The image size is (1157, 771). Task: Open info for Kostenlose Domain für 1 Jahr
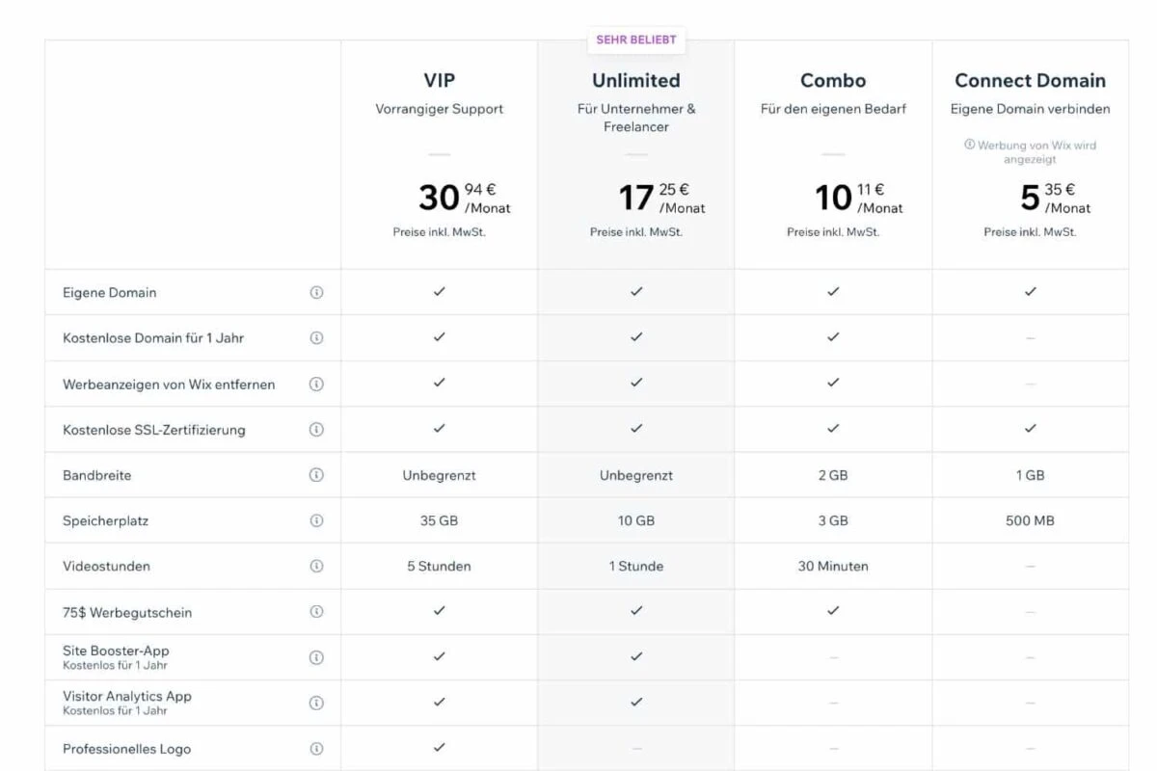[316, 338]
